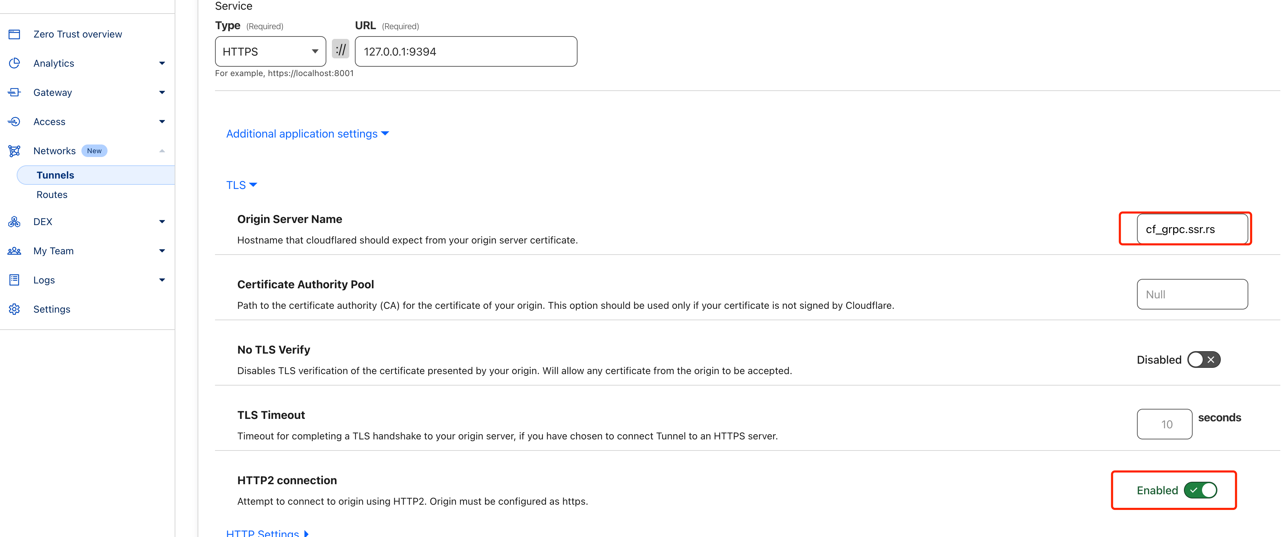1281x537 pixels.
Task: Click the DEX sidebar icon
Action: tap(14, 222)
